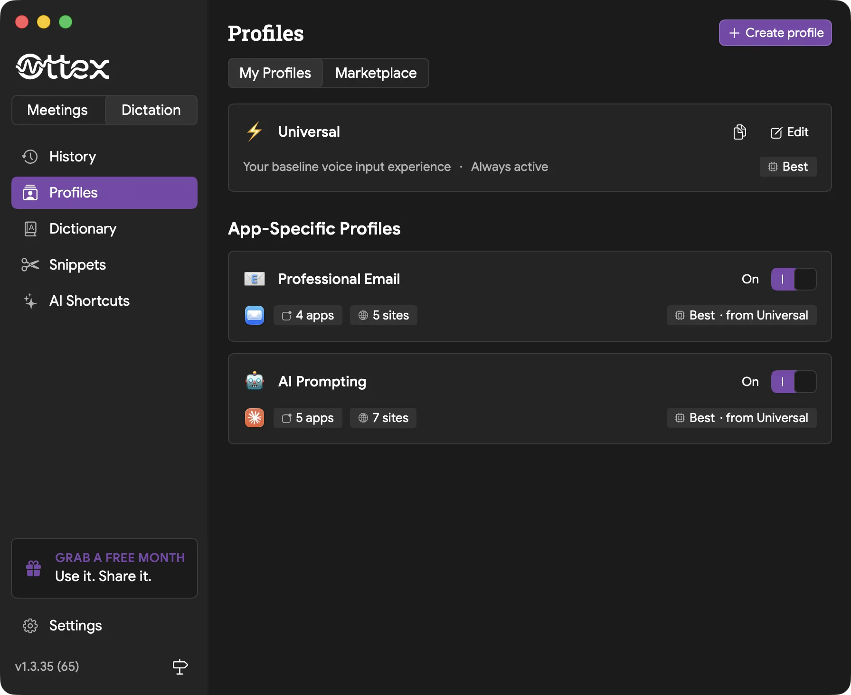Click the Dictionary label in sidebar
The height and width of the screenshot is (695, 851).
click(x=83, y=229)
